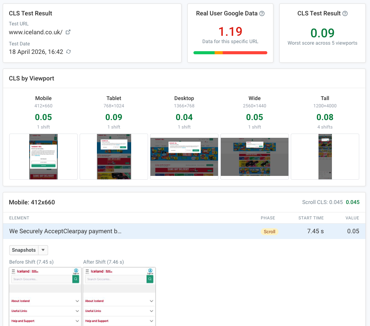
Task: Click the 0.09 worst CLS score
Action: pyautogui.click(x=322, y=33)
